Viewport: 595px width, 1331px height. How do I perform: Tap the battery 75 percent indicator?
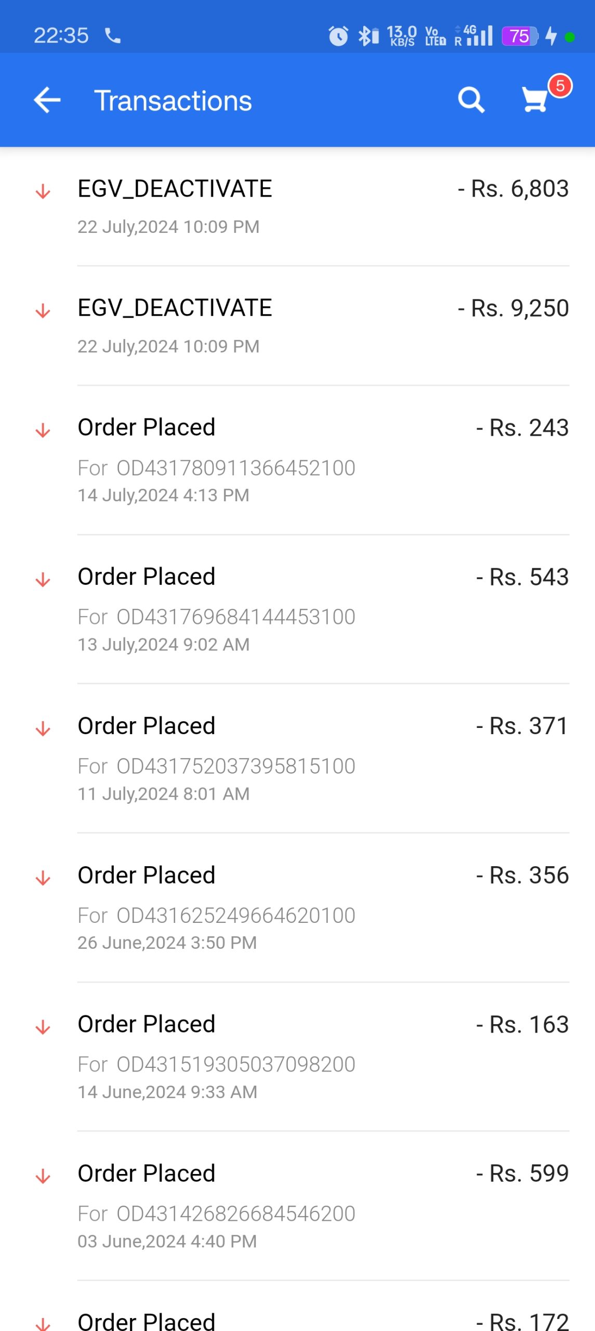point(519,36)
